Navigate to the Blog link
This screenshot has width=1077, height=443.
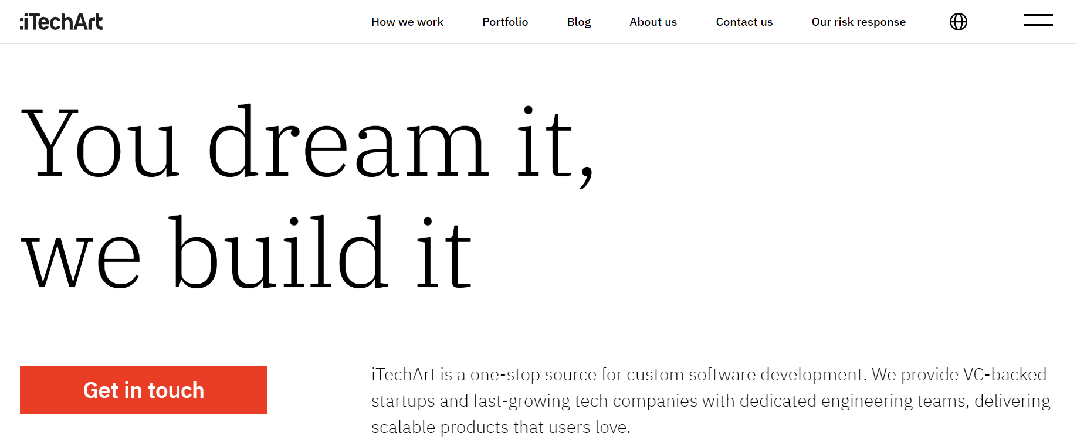click(578, 22)
